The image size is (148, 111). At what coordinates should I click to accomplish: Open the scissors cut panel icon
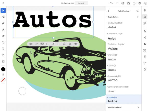pos(145,38)
